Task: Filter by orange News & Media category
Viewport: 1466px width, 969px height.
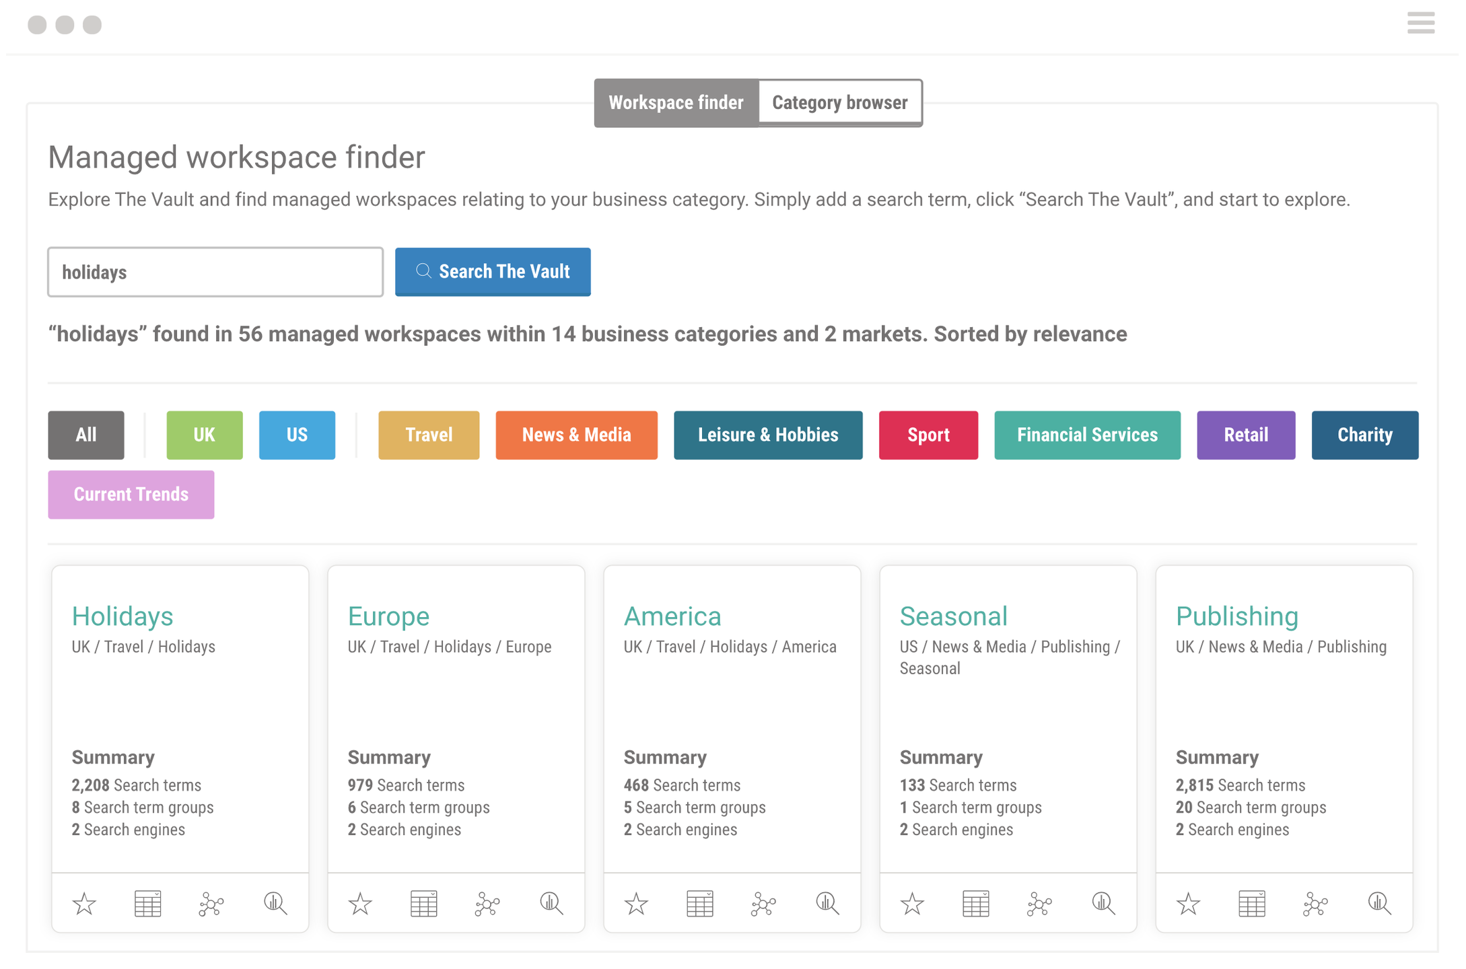Action: tap(576, 435)
